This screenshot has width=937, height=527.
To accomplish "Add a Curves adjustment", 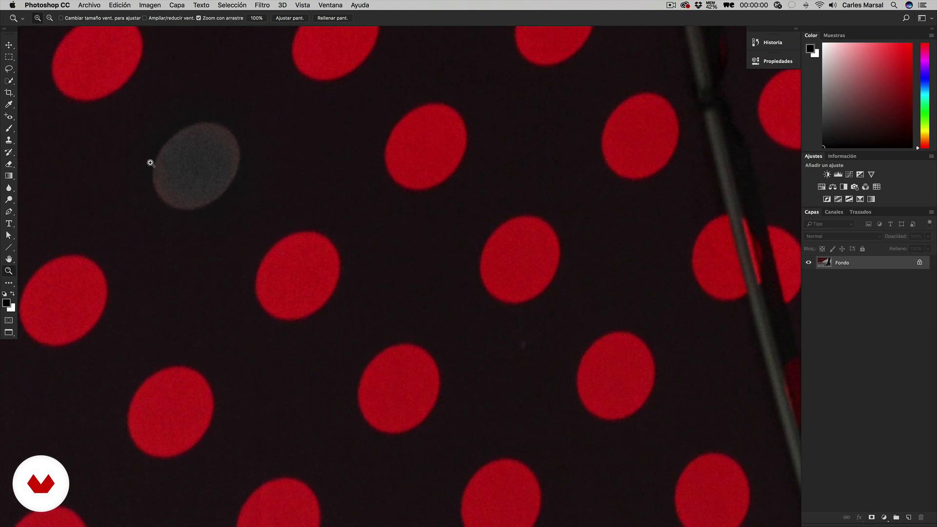I will pos(849,174).
